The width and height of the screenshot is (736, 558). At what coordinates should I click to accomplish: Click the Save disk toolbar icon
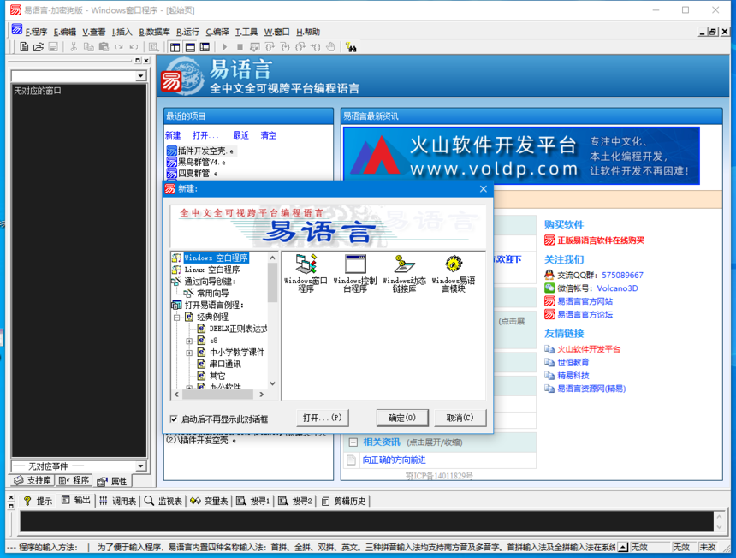coord(53,47)
